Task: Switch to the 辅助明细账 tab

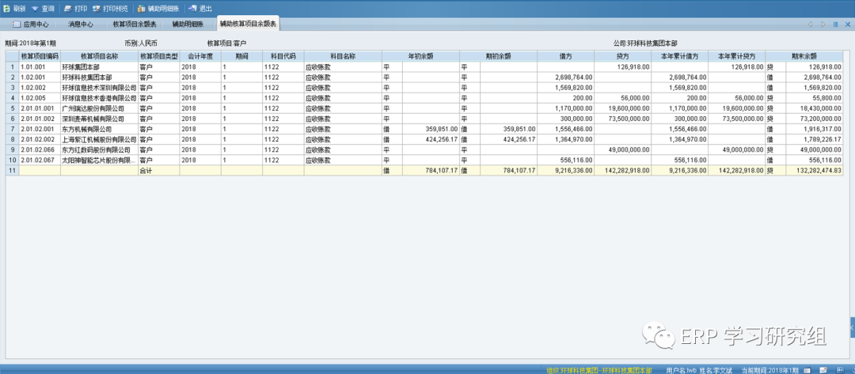Action: [188, 25]
